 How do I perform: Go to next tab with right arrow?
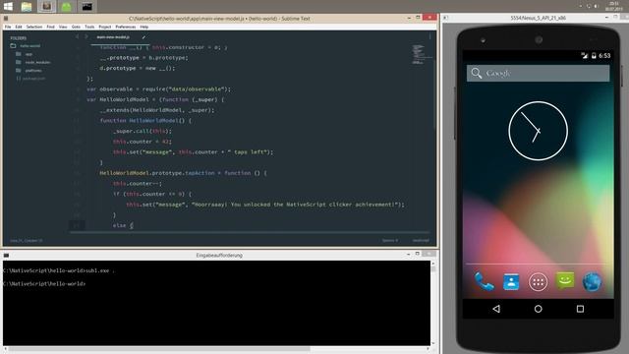point(86,37)
